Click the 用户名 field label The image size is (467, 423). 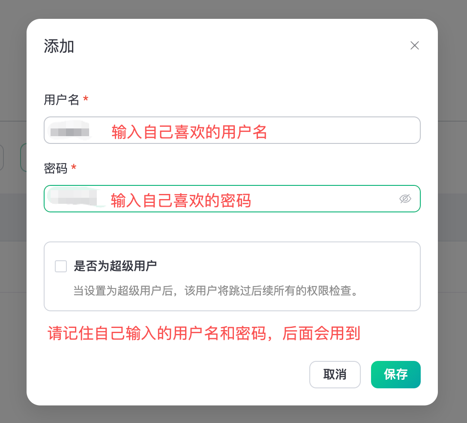(x=62, y=100)
